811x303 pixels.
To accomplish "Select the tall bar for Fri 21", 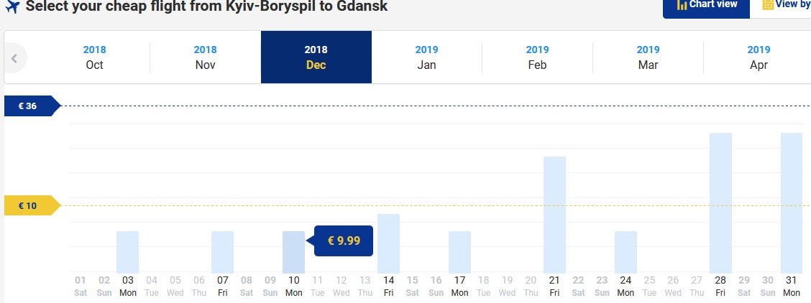I will coord(554,215).
